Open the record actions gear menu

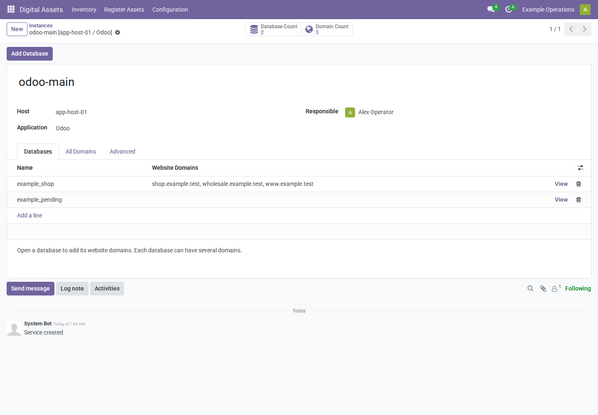[118, 32]
